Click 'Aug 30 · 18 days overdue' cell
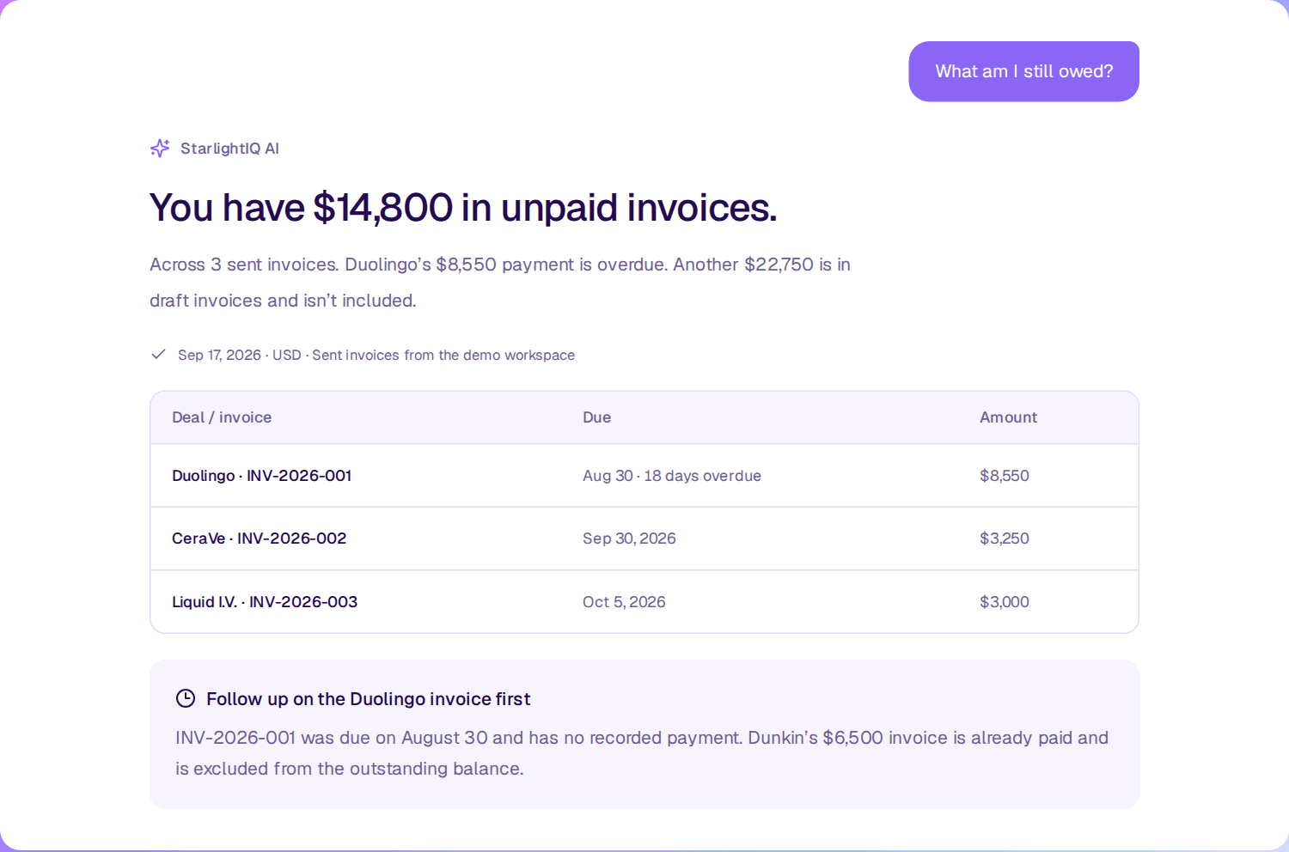The height and width of the screenshot is (852, 1289). click(x=672, y=476)
